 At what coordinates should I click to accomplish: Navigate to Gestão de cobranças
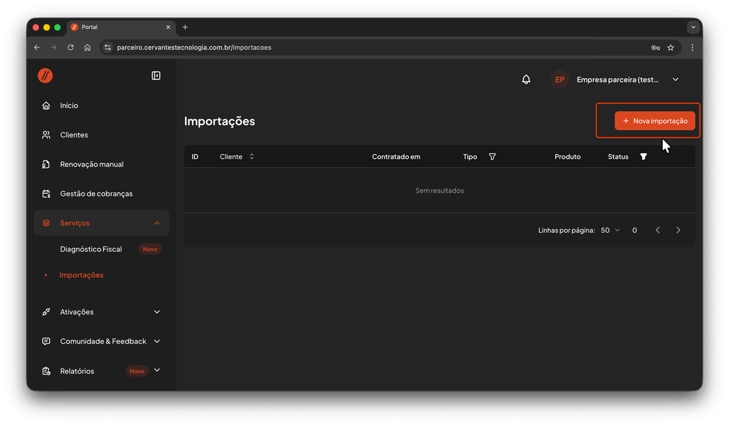coord(96,194)
